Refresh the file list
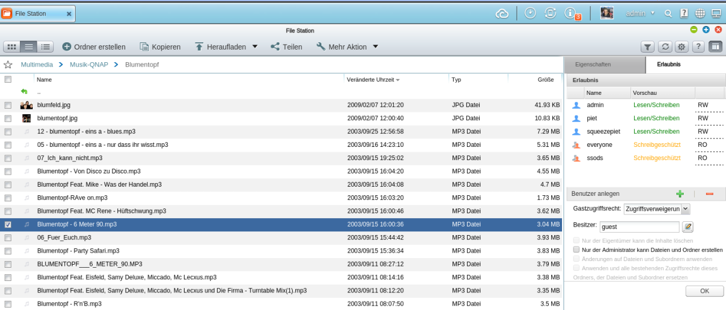 coord(665,47)
